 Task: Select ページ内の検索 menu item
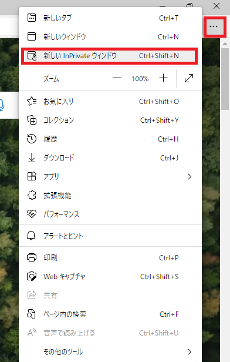click(x=110, y=314)
